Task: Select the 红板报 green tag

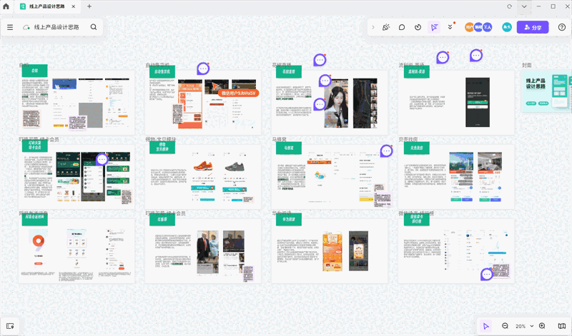Action: [162, 220]
